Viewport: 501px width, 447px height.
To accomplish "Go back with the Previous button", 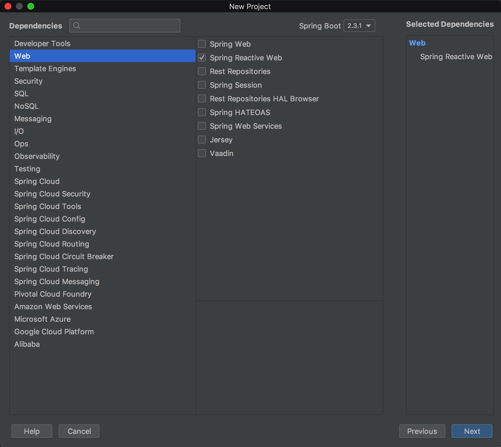I will click(422, 431).
